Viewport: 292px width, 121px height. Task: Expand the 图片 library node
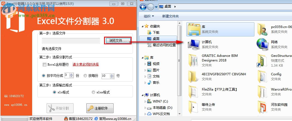145,70
